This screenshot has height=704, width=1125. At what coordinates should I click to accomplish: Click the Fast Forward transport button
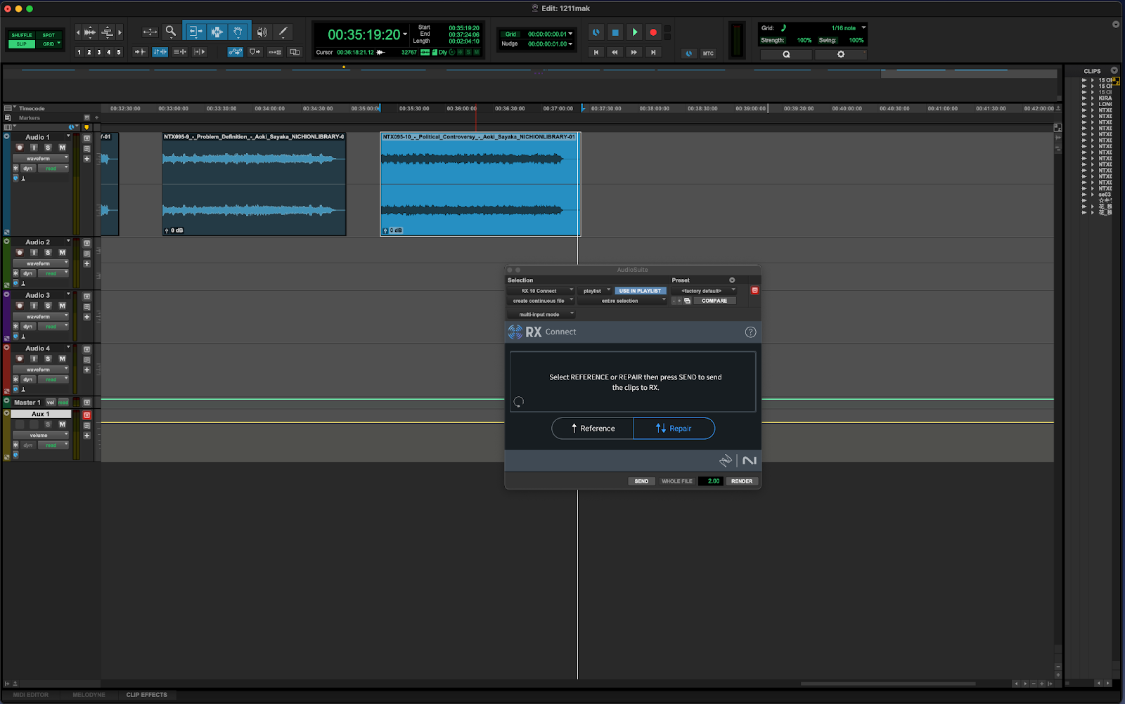634,52
